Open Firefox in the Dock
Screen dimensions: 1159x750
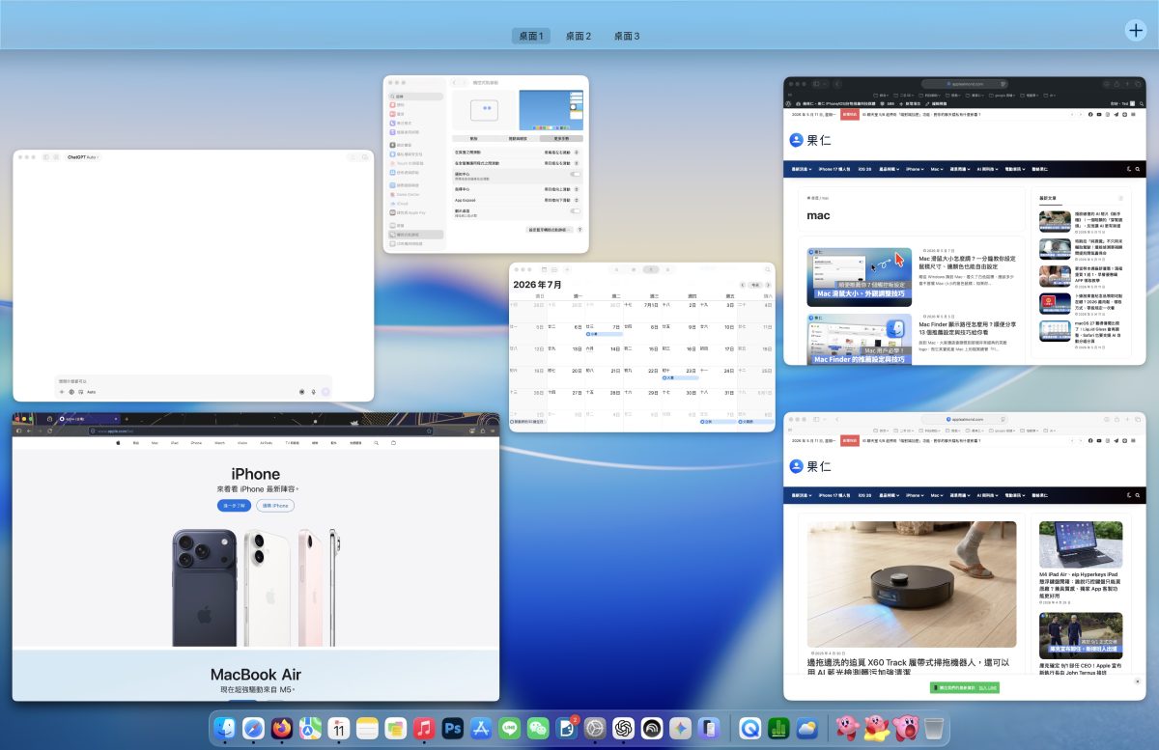coord(282,728)
